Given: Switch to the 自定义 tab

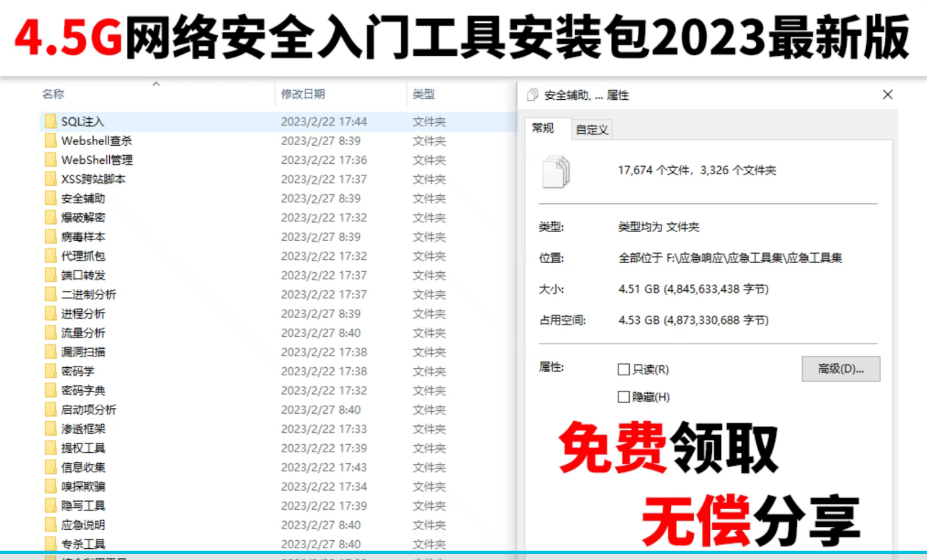Looking at the screenshot, I should (x=591, y=129).
